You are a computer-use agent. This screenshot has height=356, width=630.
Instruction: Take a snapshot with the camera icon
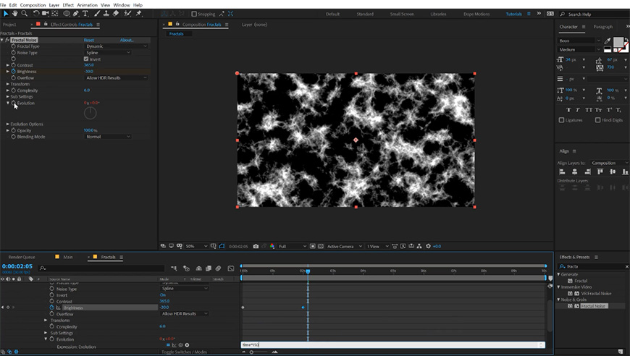click(256, 246)
